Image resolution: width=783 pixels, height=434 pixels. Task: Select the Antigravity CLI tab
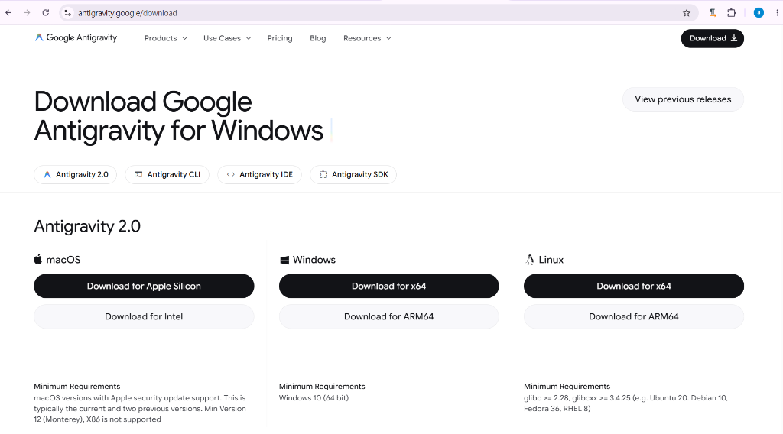pos(167,175)
